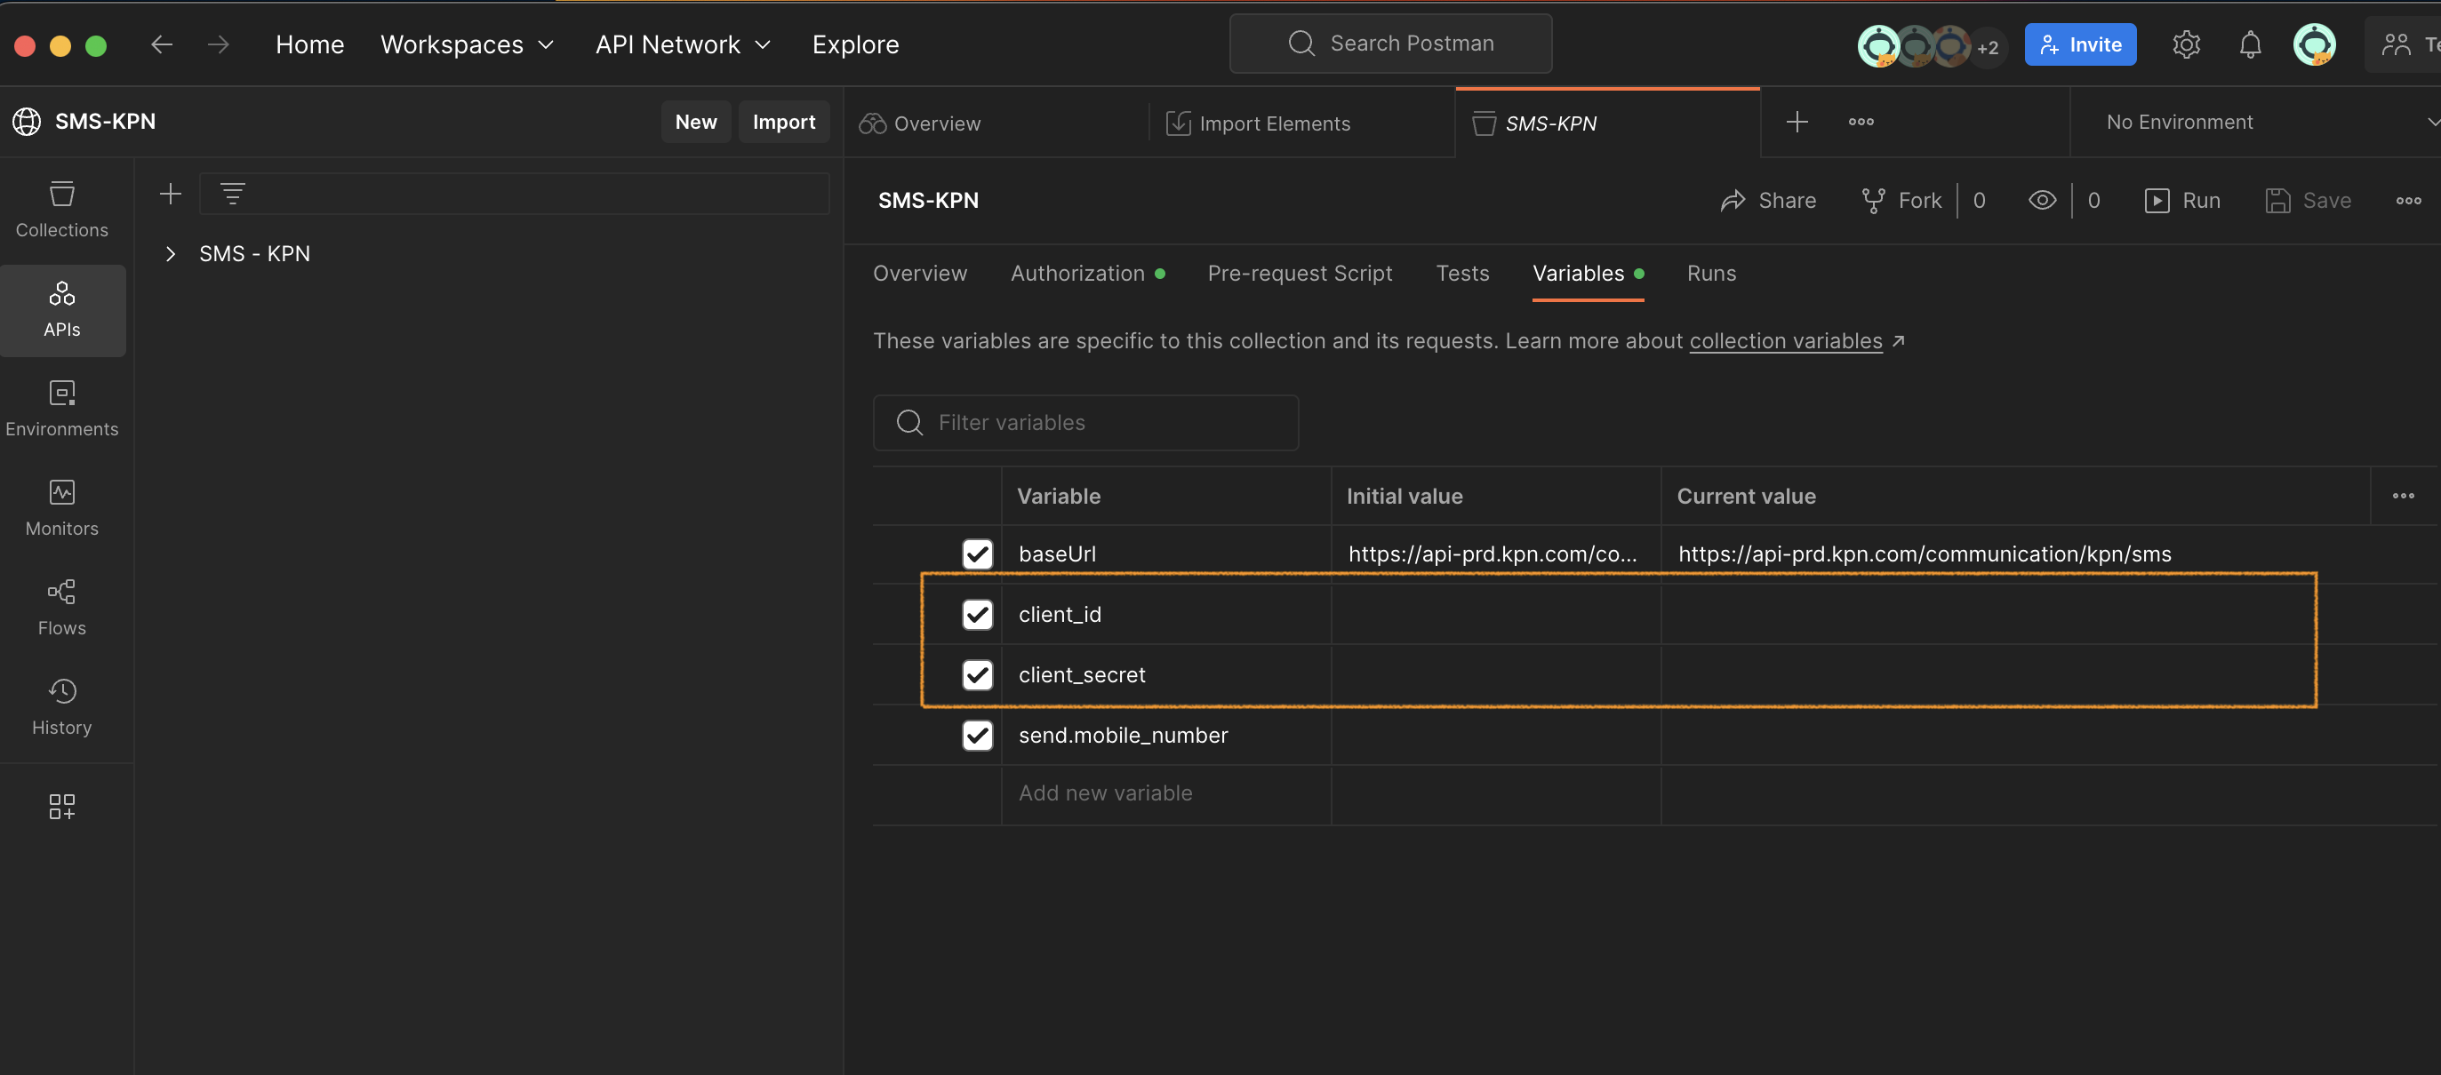The image size is (2441, 1075).
Task: Click the client_id variable name
Action: point(1060,614)
